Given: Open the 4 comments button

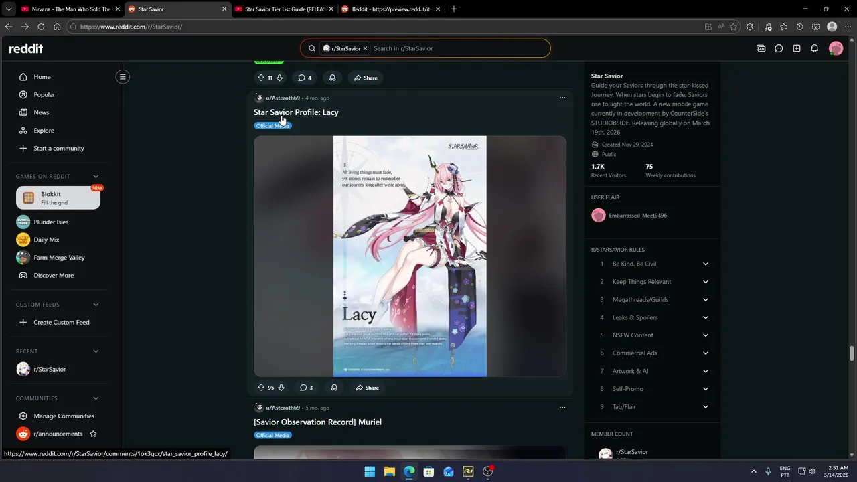Looking at the screenshot, I should click(305, 78).
